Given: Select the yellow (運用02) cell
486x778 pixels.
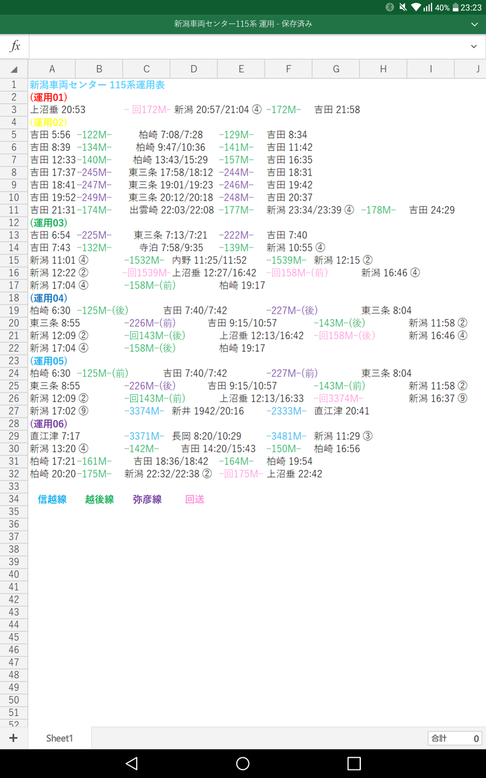Looking at the screenshot, I should pos(49,122).
